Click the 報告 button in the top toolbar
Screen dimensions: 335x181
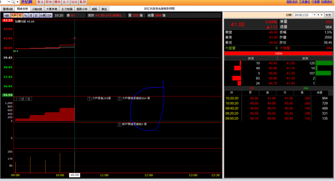pos(49,2)
